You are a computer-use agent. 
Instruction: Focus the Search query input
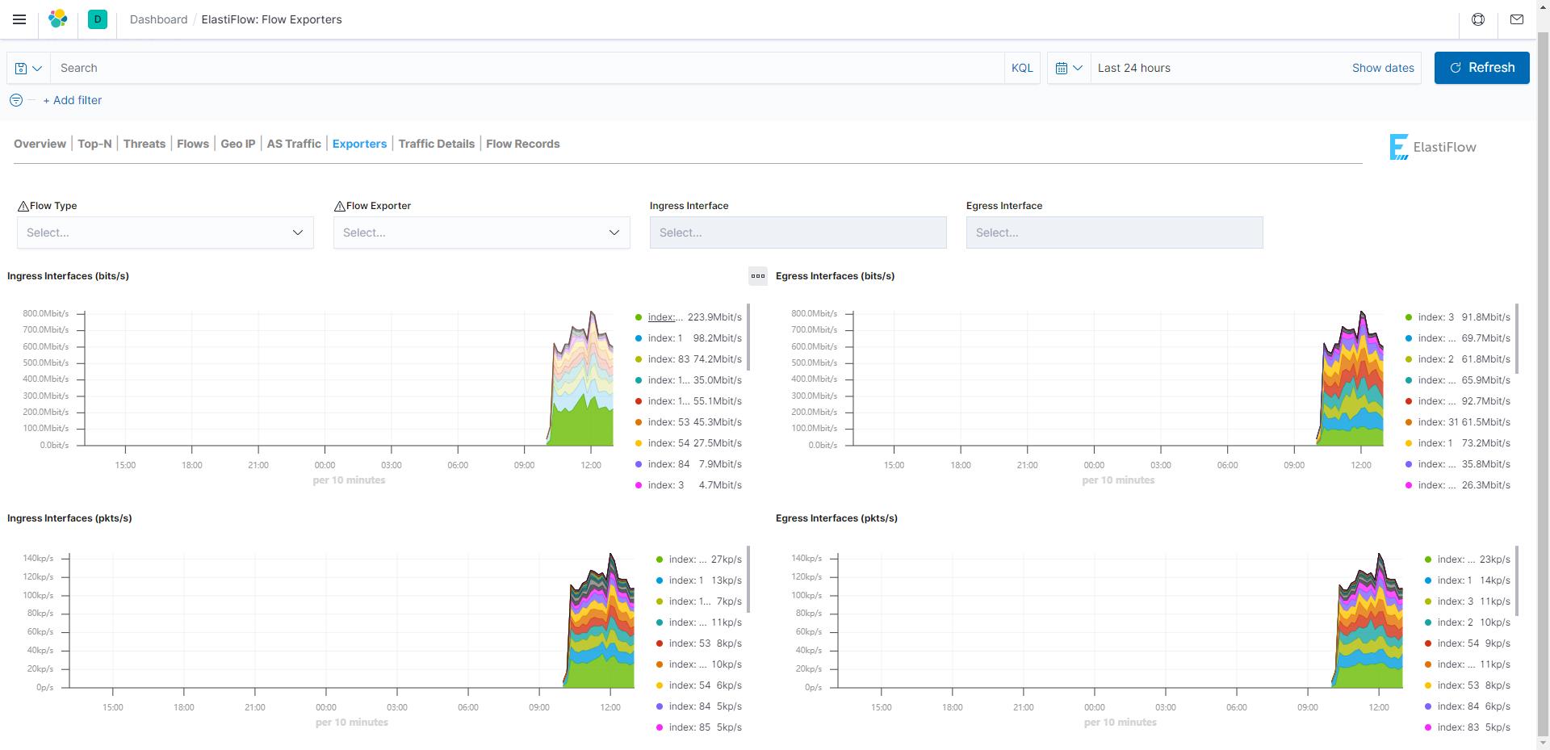(x=527, y=68)
